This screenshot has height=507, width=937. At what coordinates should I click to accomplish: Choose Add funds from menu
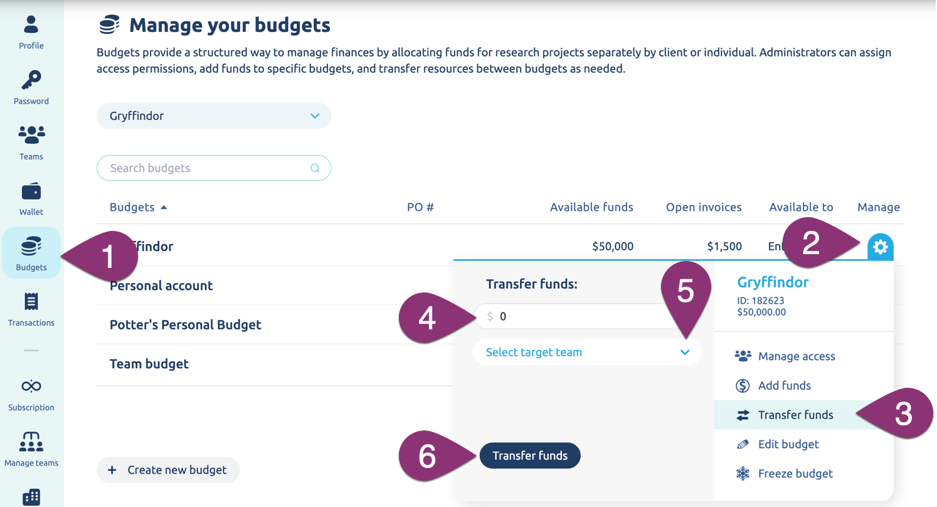click(x=784, y=386)
